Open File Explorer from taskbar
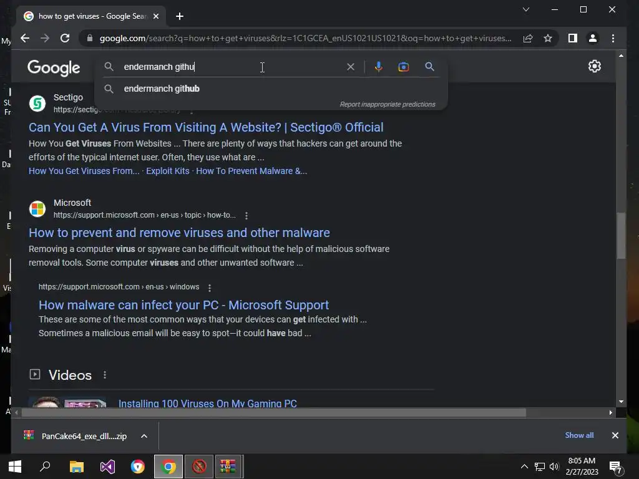This screenshot has width=639, height=479. coord(77,467)
